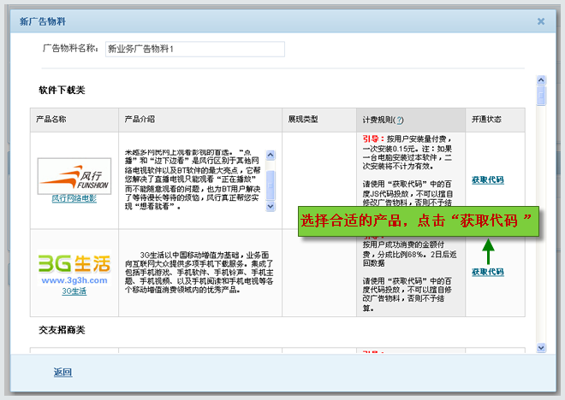Click the www.3g3h.com text in logo
Screen dimensions: 565x400
coord(74,280)
